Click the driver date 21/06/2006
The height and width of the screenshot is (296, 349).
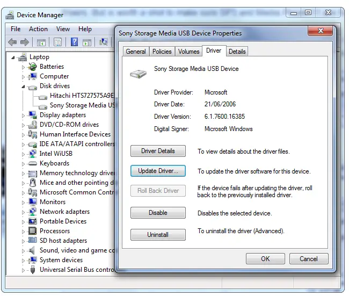(x=220, y=104)
